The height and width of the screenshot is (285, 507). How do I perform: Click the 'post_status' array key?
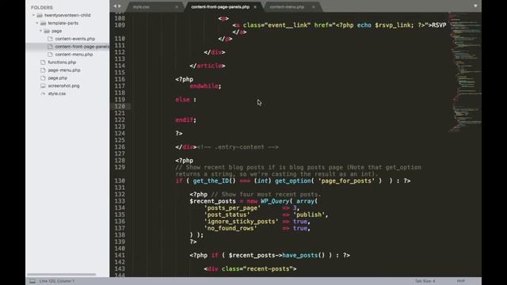tap(227, 215)
